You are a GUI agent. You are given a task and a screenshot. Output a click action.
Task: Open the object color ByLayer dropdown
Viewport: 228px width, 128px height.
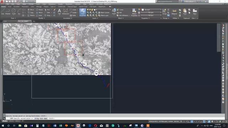pos(151,10)
